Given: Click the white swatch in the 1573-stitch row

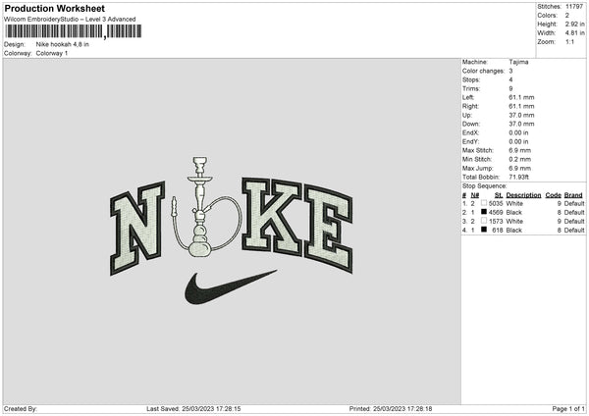Looking at the screenshot, I should pos(484,221).
